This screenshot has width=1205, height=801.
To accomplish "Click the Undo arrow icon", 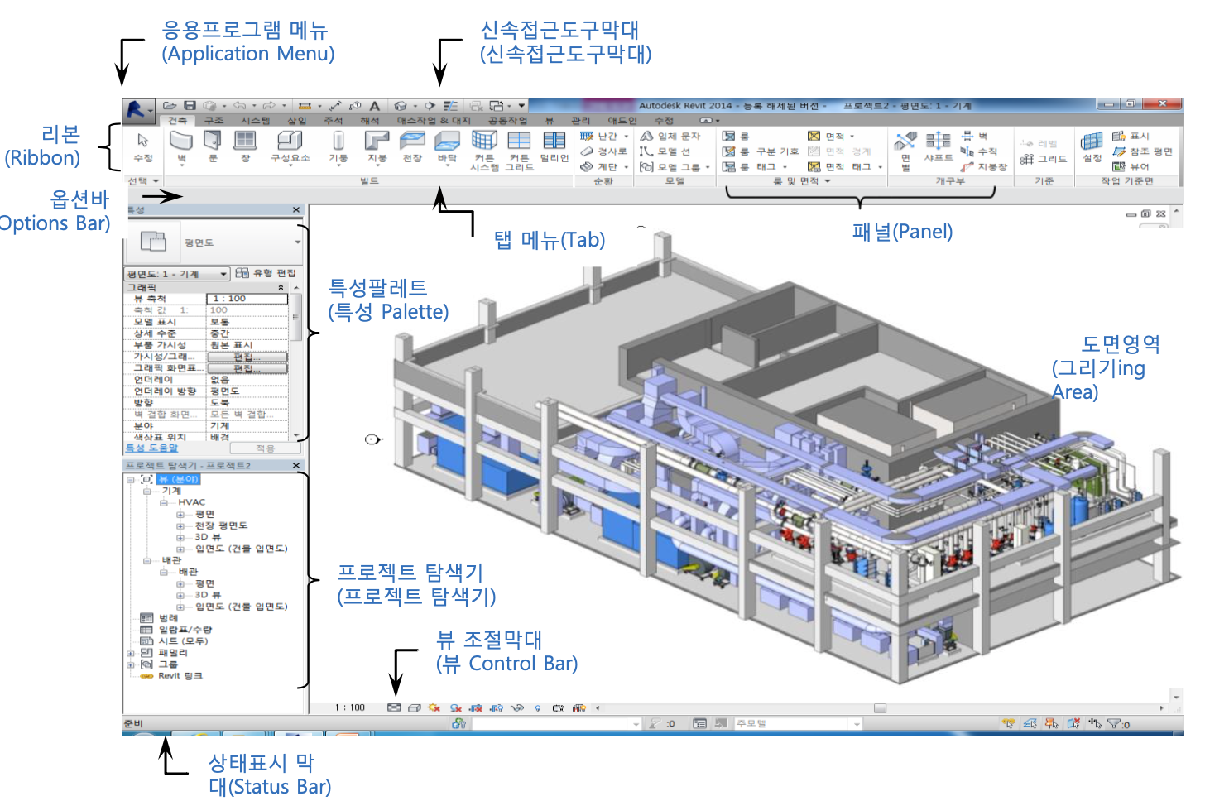I will 239,106.
